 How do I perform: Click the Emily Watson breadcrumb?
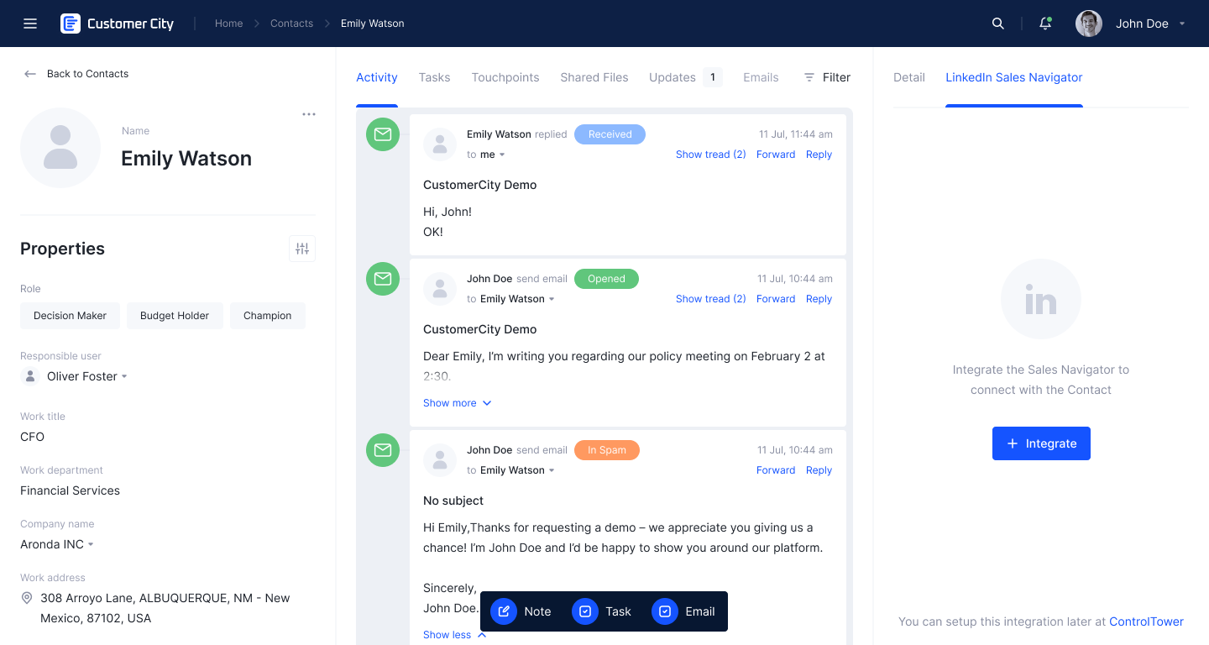tap(373, 24)
